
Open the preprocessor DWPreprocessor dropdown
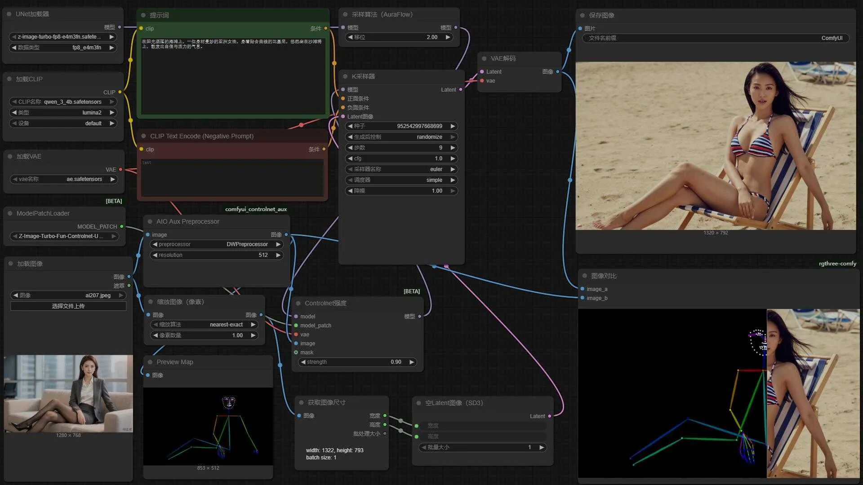point(216,244)
